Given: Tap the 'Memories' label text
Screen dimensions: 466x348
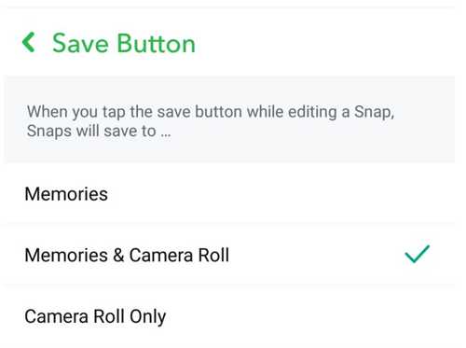Looking at the screenshot, I should (x=66, y=194).
